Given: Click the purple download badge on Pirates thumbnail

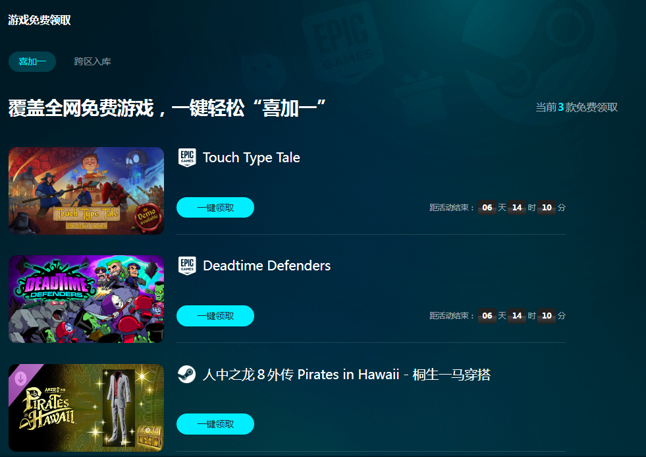Looking at the screenshot, I should 20,378.
